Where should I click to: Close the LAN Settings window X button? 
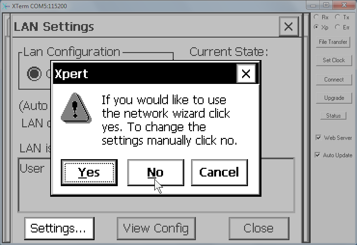coord(288,27)
